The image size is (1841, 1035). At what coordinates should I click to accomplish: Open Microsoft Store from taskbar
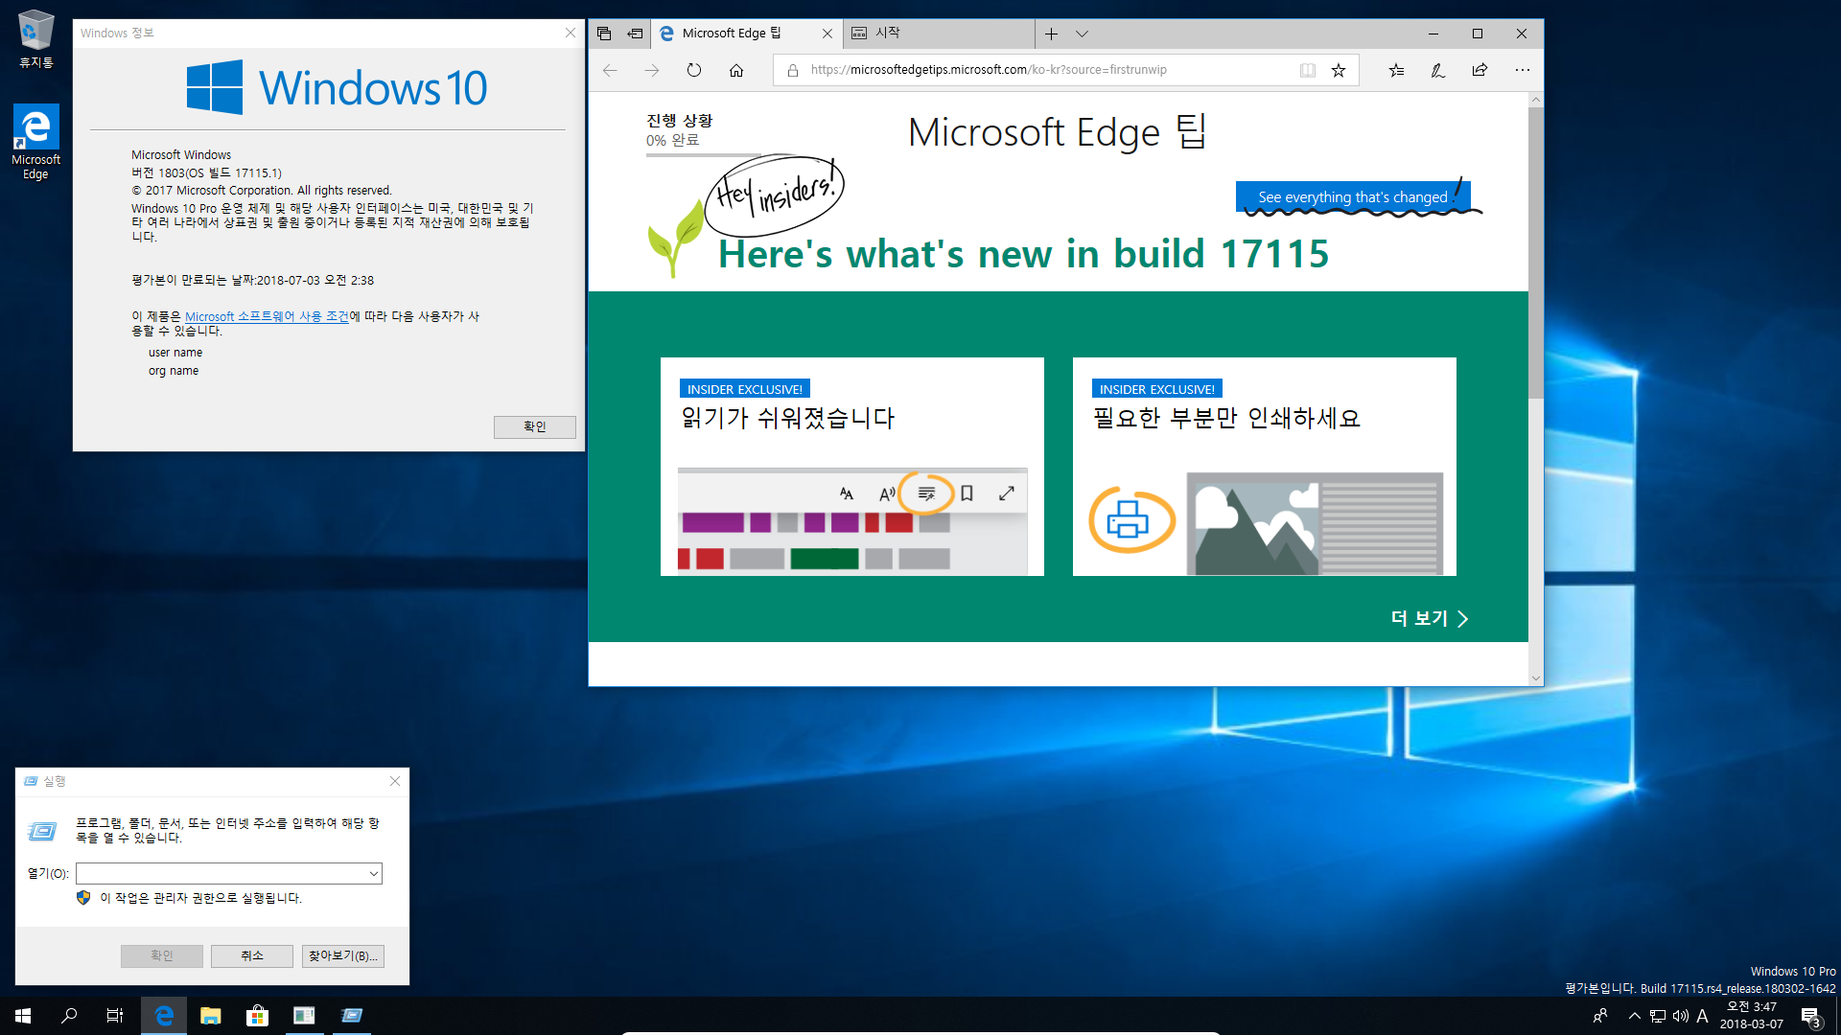257,1016
